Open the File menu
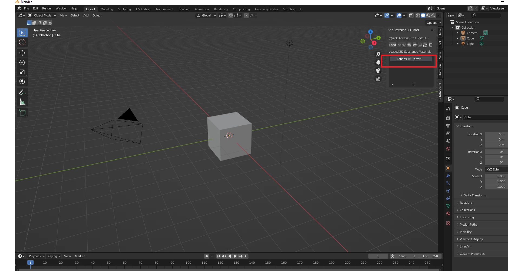Screen dimensions: 508x271 (27, 8)
